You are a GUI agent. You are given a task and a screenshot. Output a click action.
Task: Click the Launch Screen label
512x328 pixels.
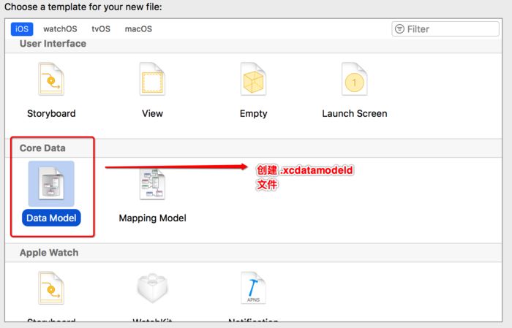coord(354,113)
